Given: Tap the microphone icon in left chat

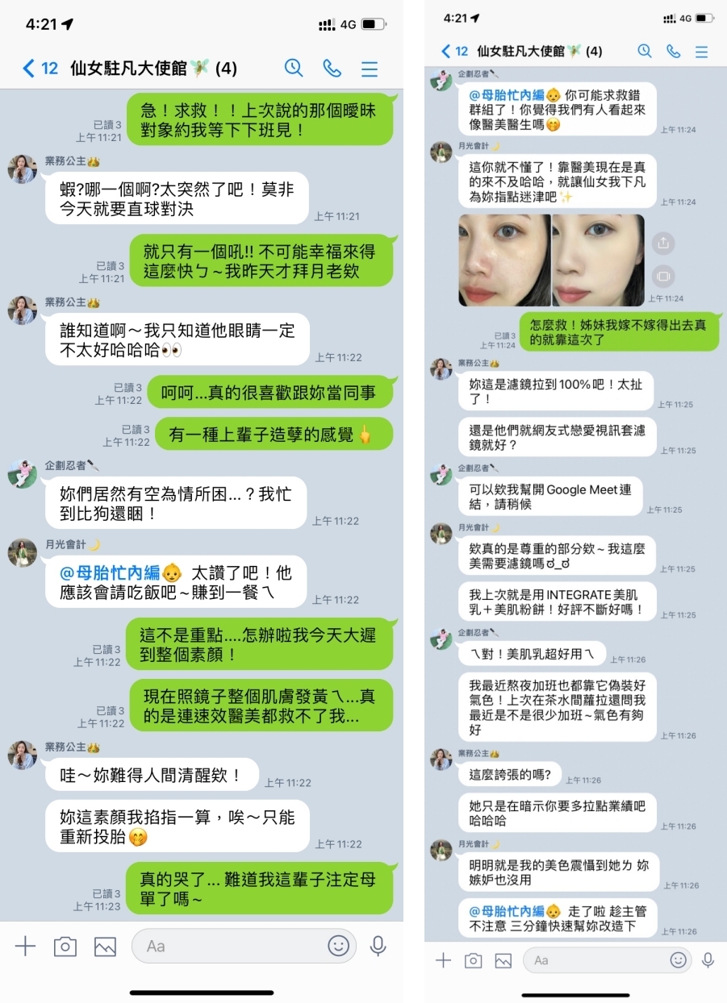Looking at the screenshot, I should pyautogui.click(x=378, y=947).
